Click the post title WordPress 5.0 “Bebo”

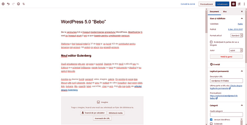[83, 22]
